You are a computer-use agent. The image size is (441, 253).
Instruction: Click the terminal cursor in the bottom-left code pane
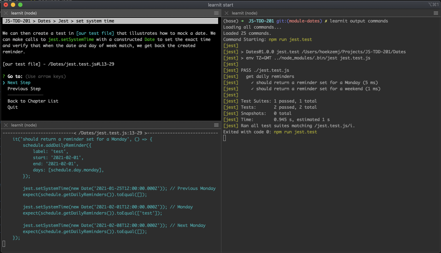[x=4, y=244]
